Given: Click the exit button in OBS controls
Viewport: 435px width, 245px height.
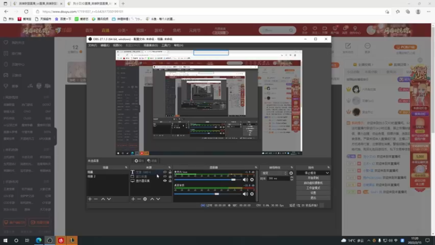Looking at the screenshot, I should (313, 198).
